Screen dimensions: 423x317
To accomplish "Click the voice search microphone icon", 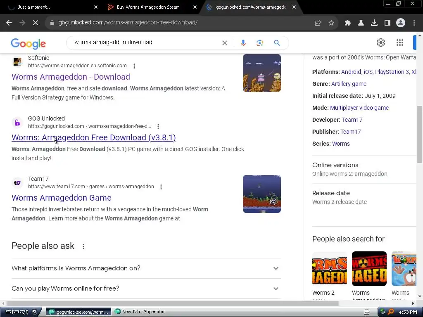I will (243, 43).
